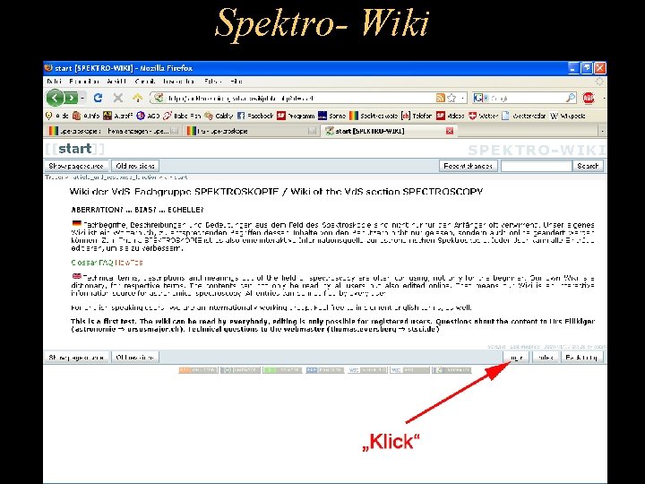Open the second bookmark in the bookmarks bar
This screenshot has height=484, width=645.
86,116
